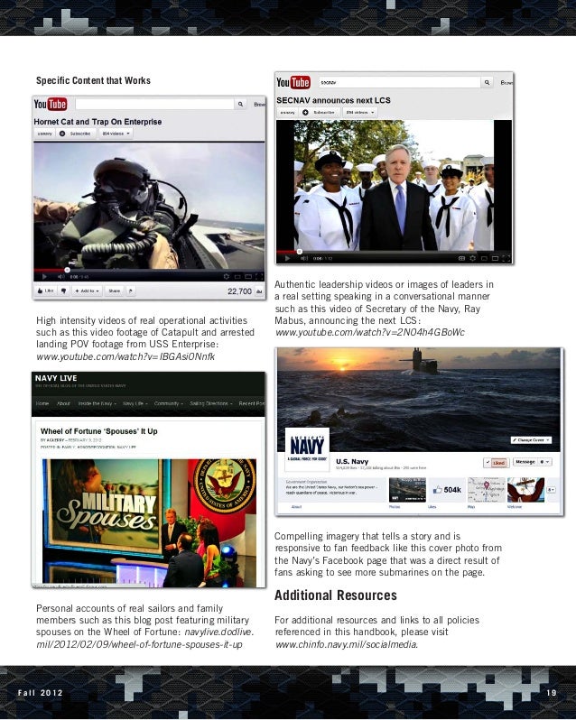Open the www.chinfo.navy.mil/socialmedia link

[347, 644]
